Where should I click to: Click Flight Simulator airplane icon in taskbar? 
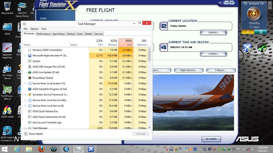click(x=91, y=149)
